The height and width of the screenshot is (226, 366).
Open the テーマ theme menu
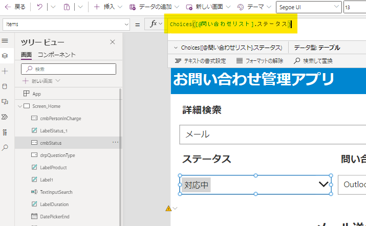click(254, 7)
